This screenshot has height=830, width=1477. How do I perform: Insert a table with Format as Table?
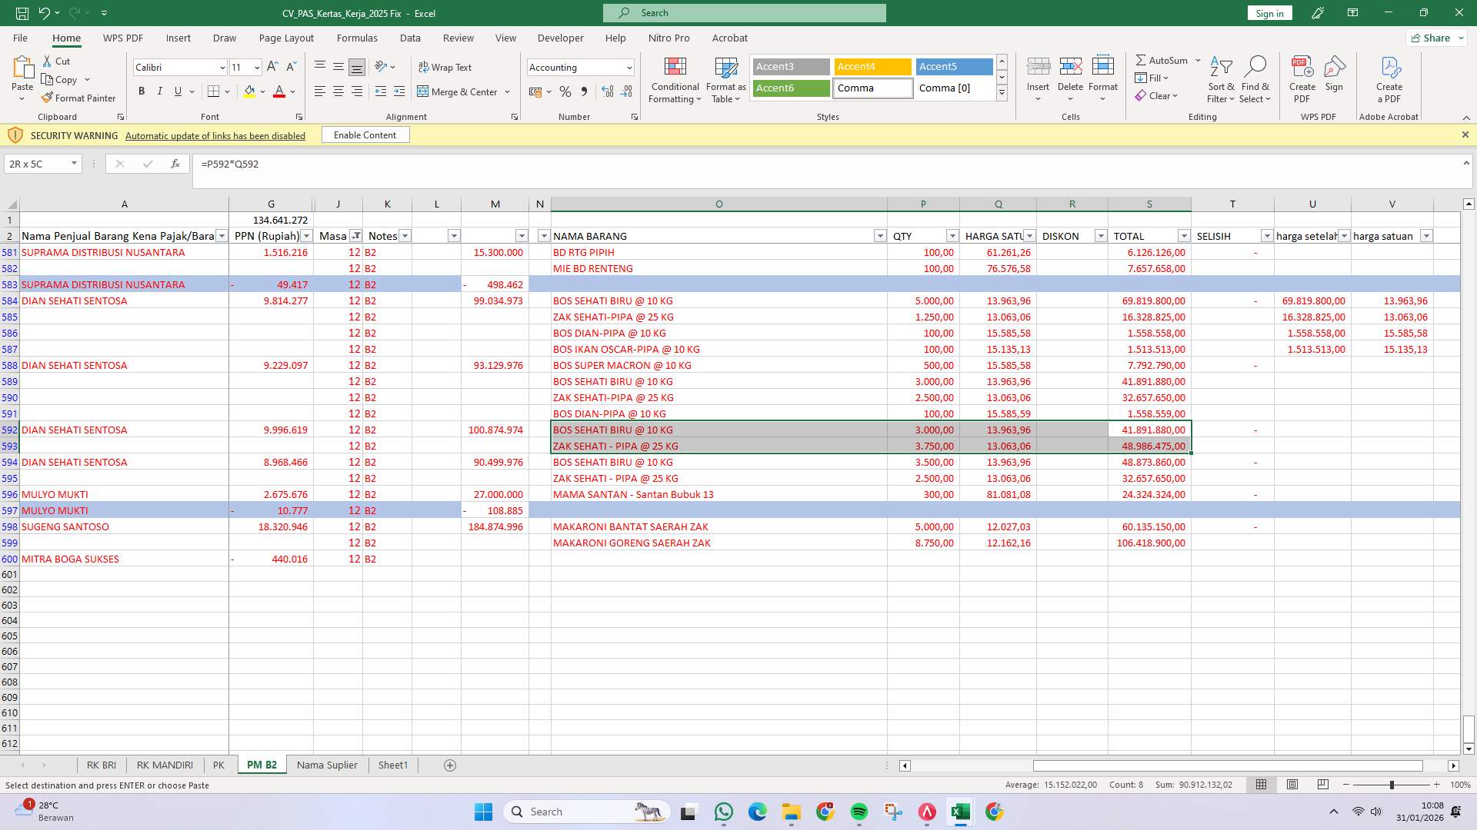[725, 79]
